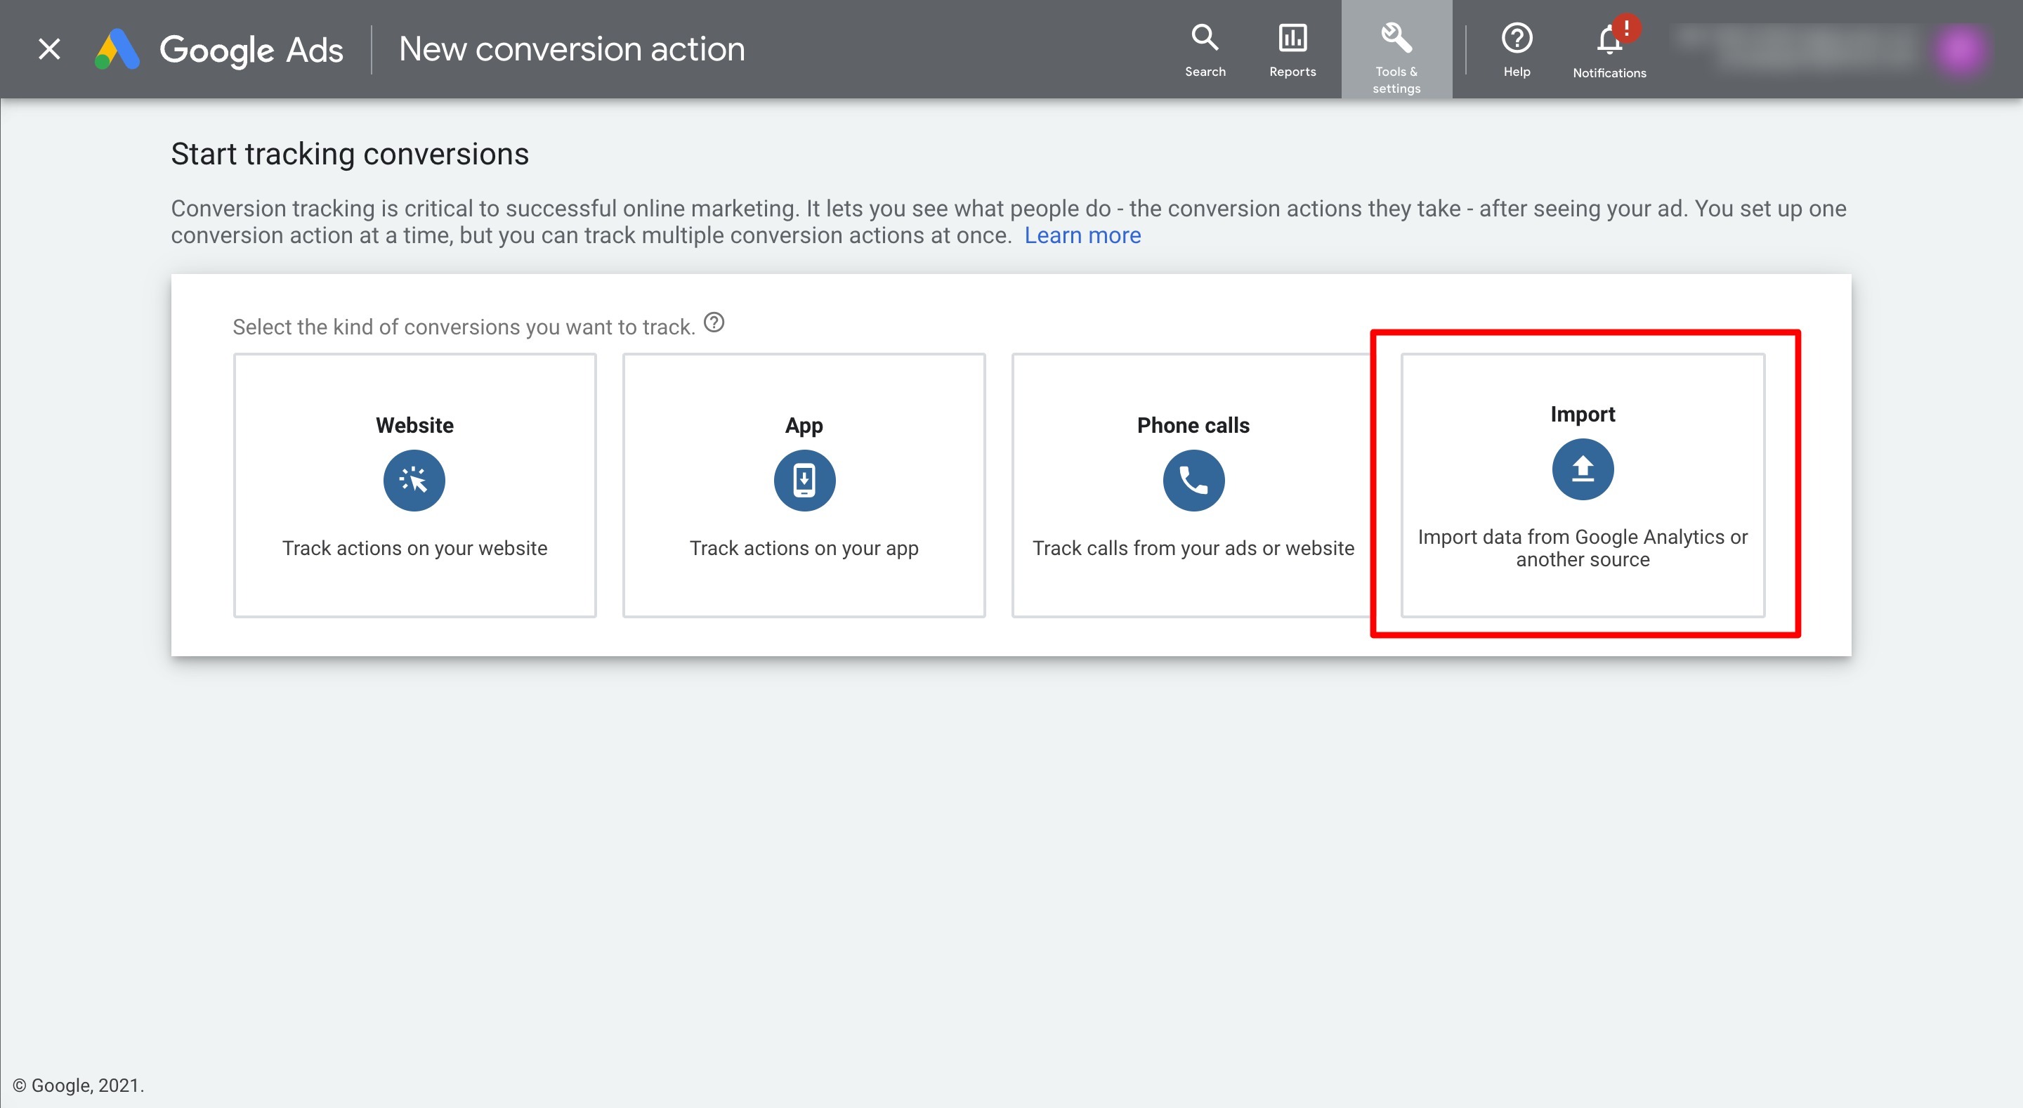Close the New conversion action page
The width and height of the screenshot is (2023, 1108).
coord(49,48)
